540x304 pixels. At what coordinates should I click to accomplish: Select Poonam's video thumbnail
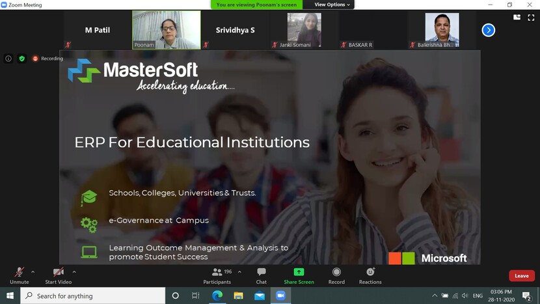coord(167,29)
